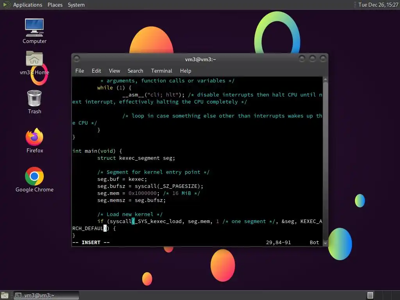Click the show desktop icon in bottom panel
The image size is (400, 300).
coord(5,295)
